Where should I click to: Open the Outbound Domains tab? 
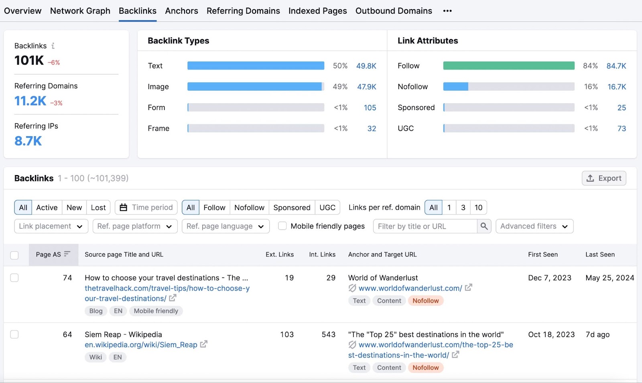(394, 11)
